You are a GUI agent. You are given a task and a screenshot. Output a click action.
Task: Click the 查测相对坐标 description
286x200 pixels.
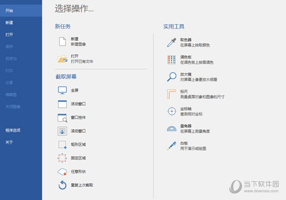click(x=191, y=114)
